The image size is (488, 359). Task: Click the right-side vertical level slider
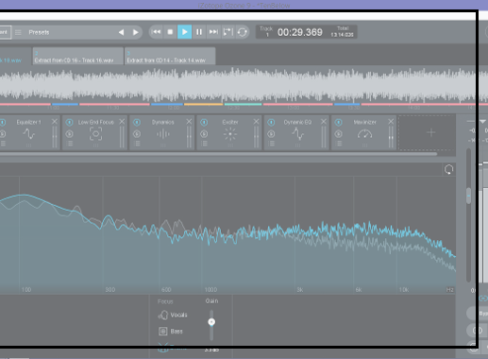[x=468, y=196]
